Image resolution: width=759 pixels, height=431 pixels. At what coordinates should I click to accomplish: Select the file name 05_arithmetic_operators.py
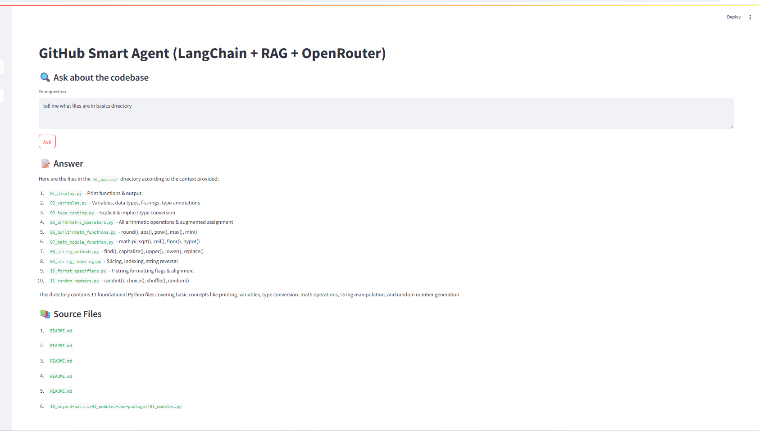point(82,222)
